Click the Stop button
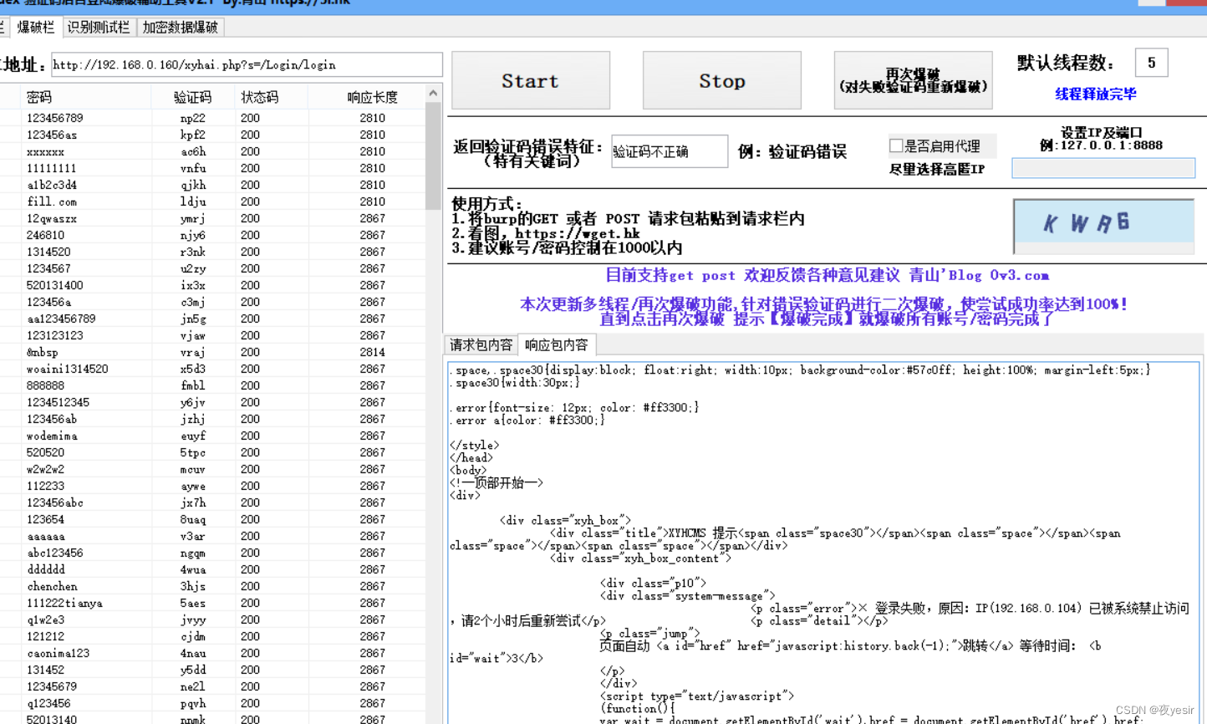Viewport: 1207px width, 724px height. (x=722, y=80)
